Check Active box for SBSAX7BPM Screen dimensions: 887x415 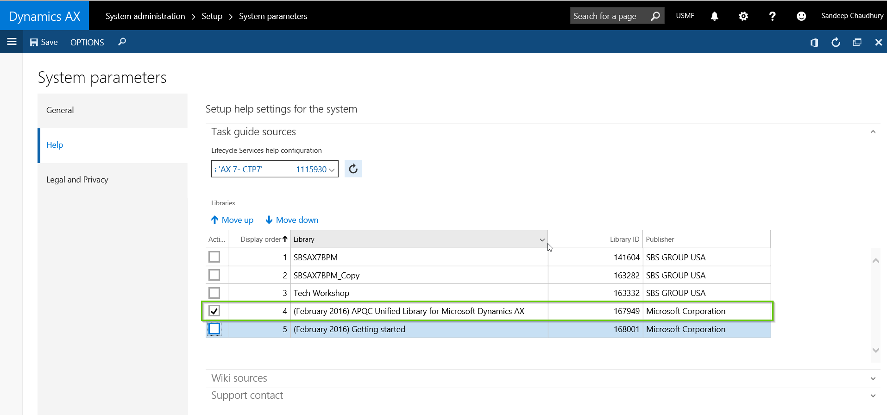214,257
